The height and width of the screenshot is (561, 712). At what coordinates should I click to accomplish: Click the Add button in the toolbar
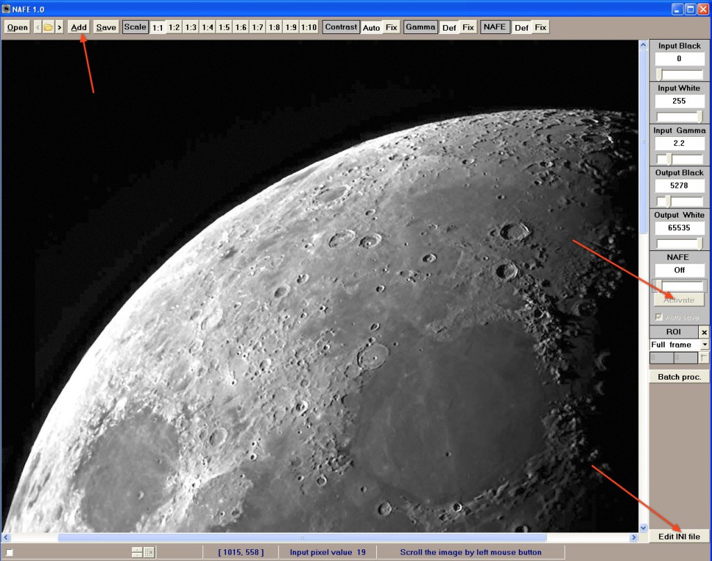(x=79, y=27)
